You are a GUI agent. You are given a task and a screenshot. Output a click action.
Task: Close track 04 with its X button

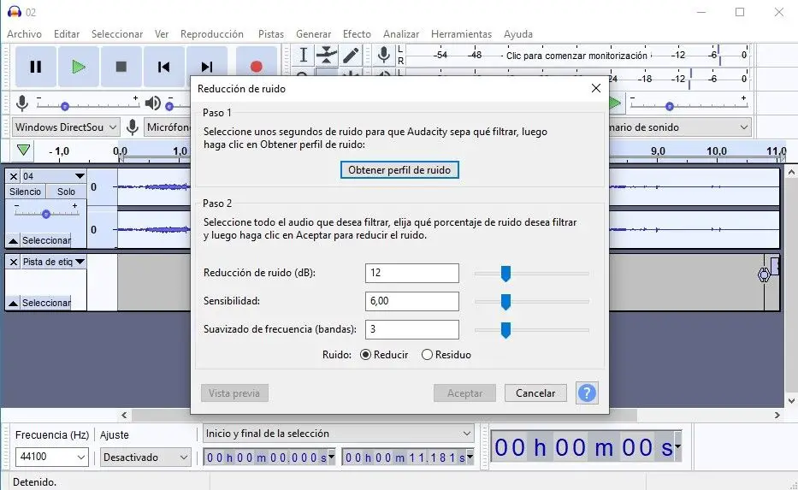pos(14,176)
